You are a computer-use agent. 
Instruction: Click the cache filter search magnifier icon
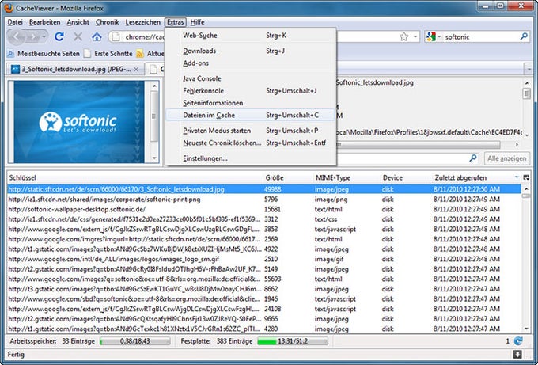tap(473, 158)
